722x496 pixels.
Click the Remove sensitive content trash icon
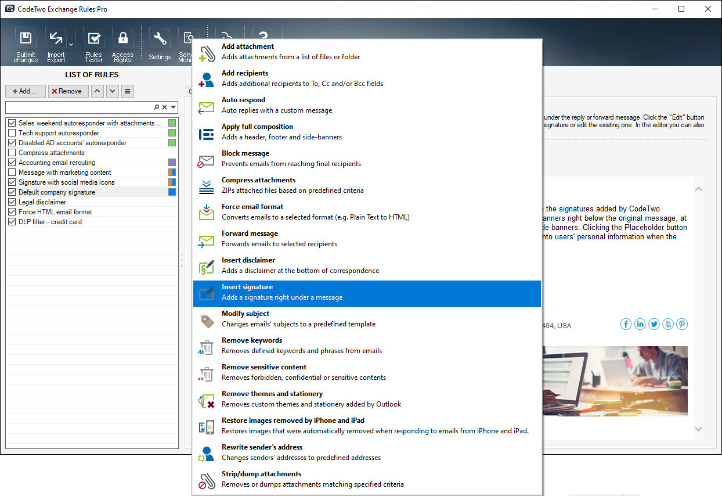pyautogui.click(x=207, y=373)
